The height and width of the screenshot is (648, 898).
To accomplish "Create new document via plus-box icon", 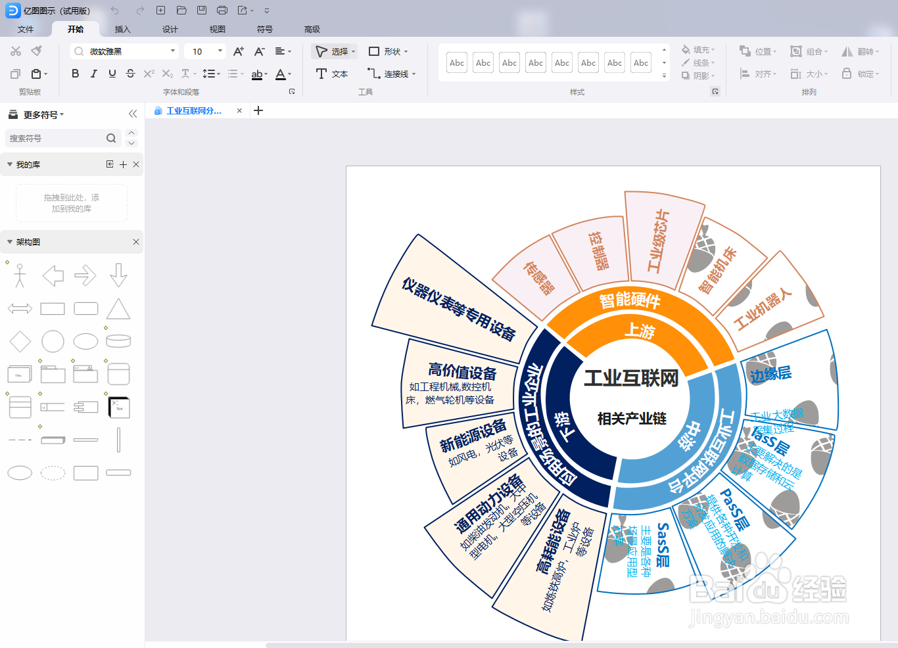I will pyautogui.click(x=160, y=11).
